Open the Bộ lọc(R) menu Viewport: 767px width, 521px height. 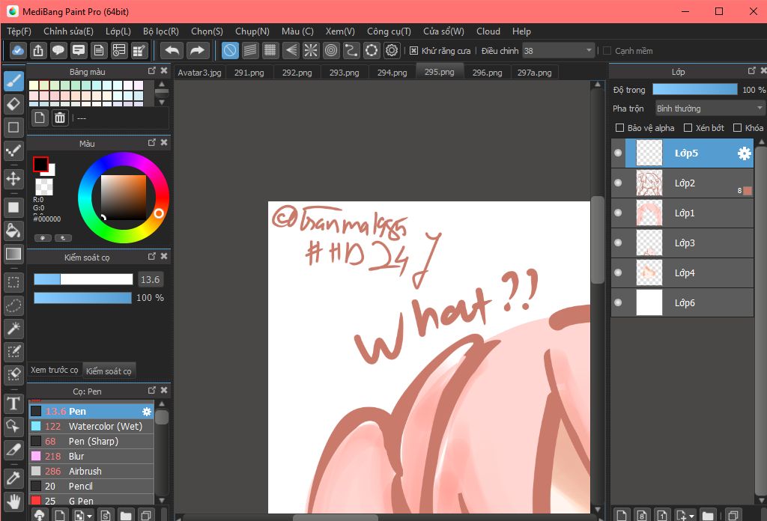click(161, 31)
